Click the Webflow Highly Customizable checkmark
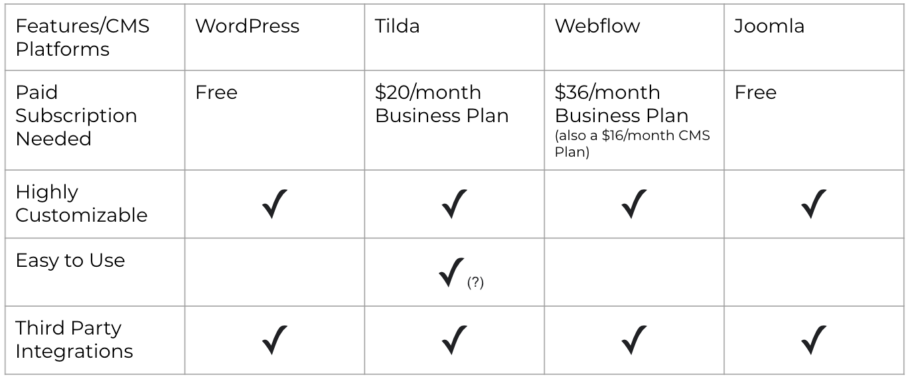The height and width of the screenshot is (381, 912). (634, 204)
